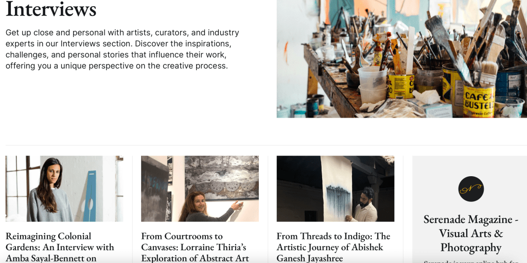Click the Interviews section description paragraph
The width and height of the screenshot is (527, 263).
[x=122, y=49]
